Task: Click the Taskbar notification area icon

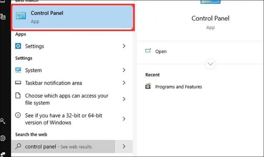Action: point(19,83)
